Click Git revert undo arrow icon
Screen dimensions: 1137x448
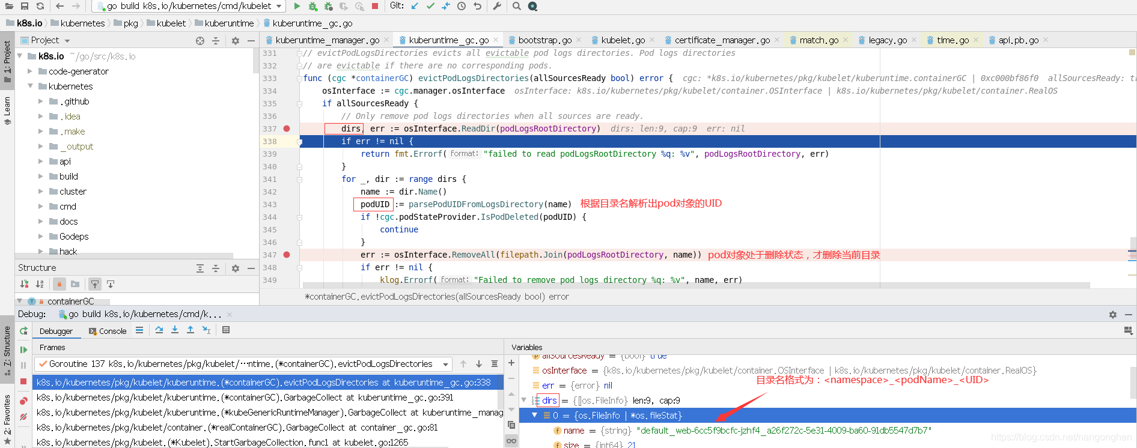pyautogui.click(x=477, y=6)
